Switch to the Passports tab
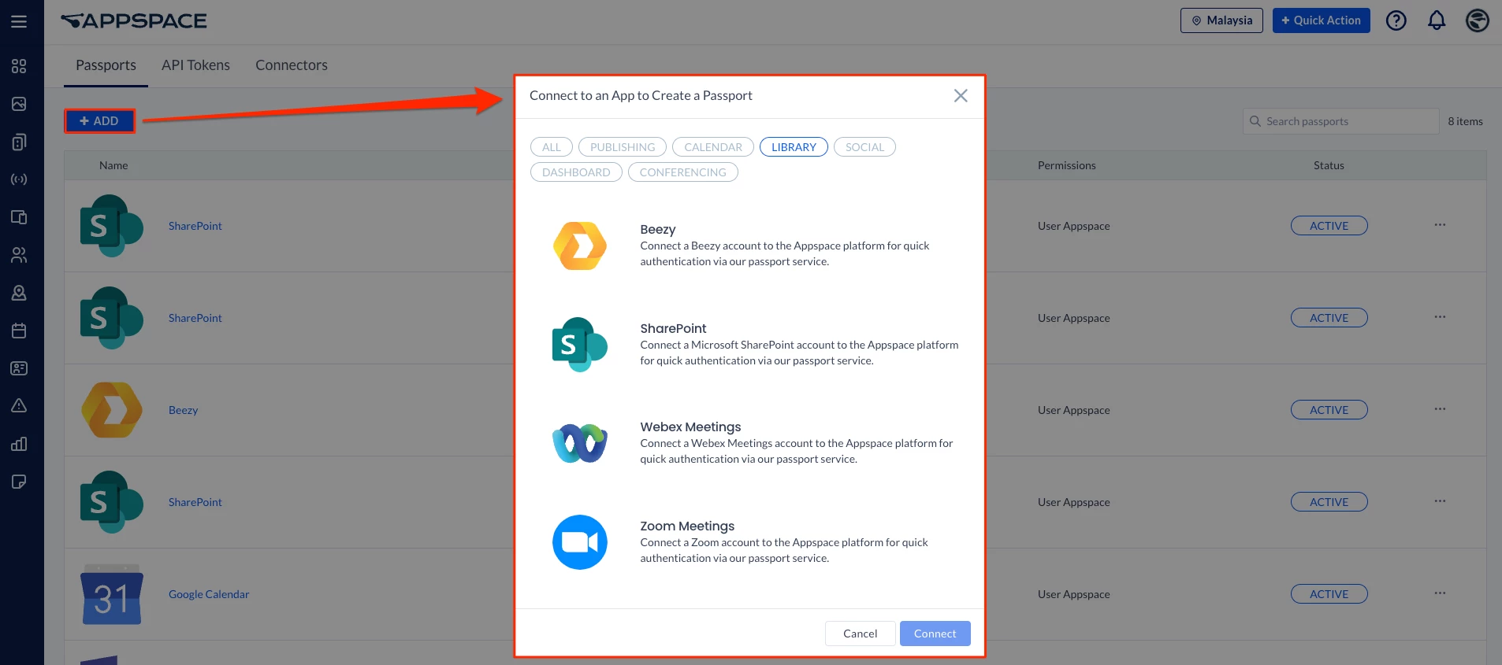This screenshot has height=665, width=1502. click(106, 65)
